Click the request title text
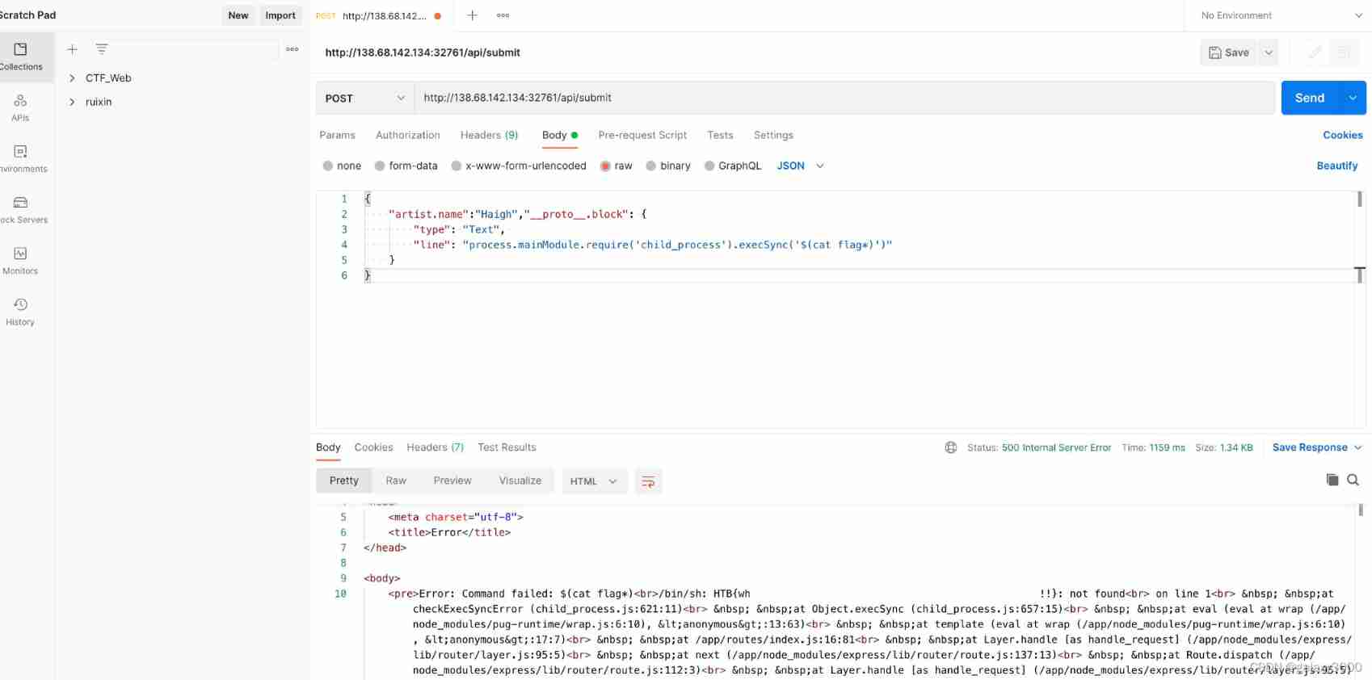This screenshot has width=1372, height=680. pyautogui.click(x=423, y=52)
